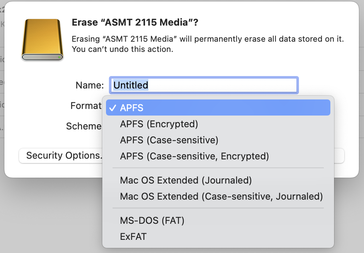Click into the Name text field
Screen dimensions: 364x253
click(204, 85)
